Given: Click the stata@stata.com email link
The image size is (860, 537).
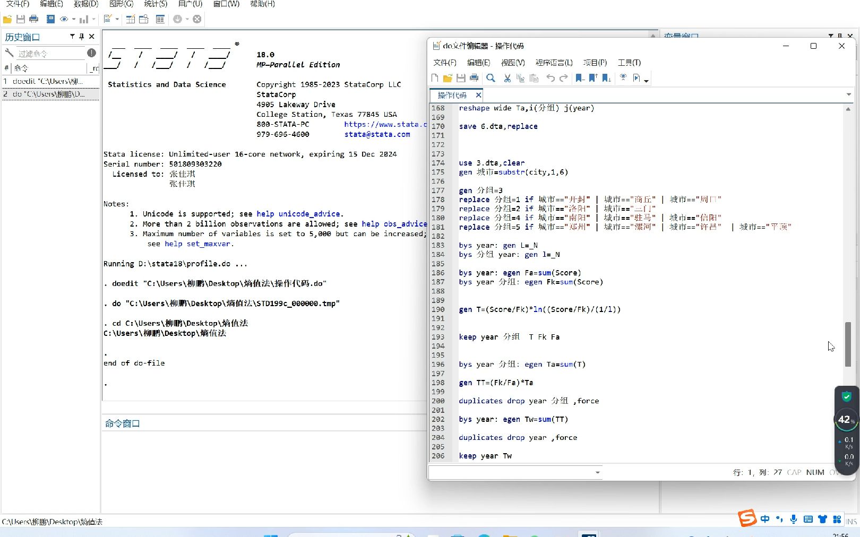Looking at the screenshot, I should click(377, 134).
